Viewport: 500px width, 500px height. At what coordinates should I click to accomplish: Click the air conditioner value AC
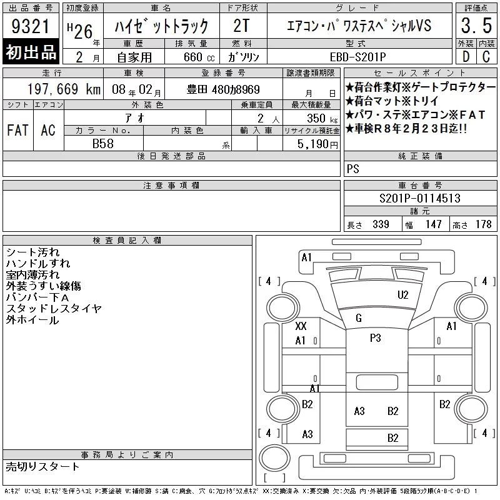coord(48,130)
